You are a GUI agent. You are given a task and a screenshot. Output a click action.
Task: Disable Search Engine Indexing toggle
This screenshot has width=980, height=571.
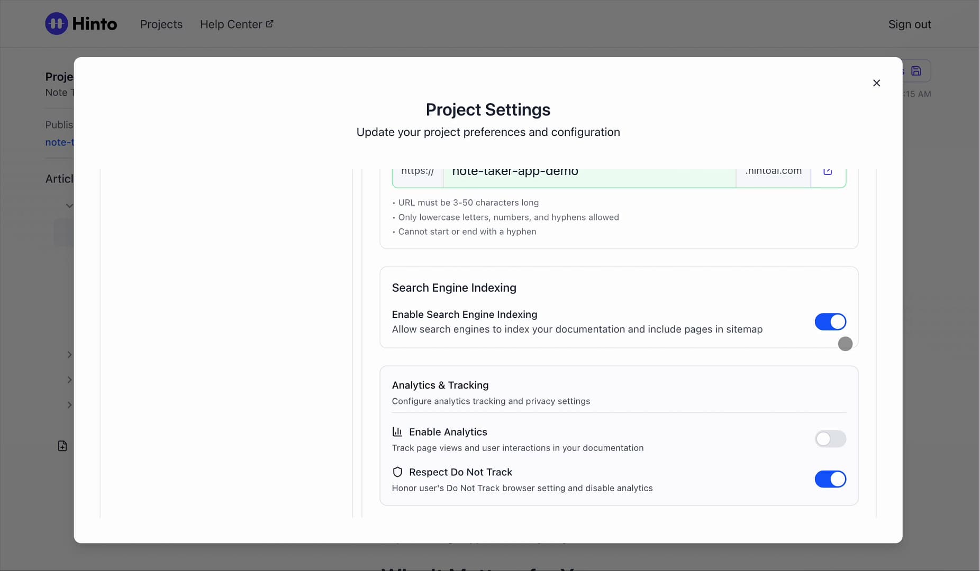830,322
